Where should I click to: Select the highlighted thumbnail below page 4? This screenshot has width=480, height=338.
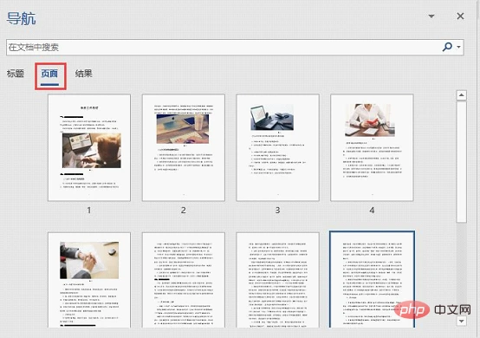(x=372, y=279)
